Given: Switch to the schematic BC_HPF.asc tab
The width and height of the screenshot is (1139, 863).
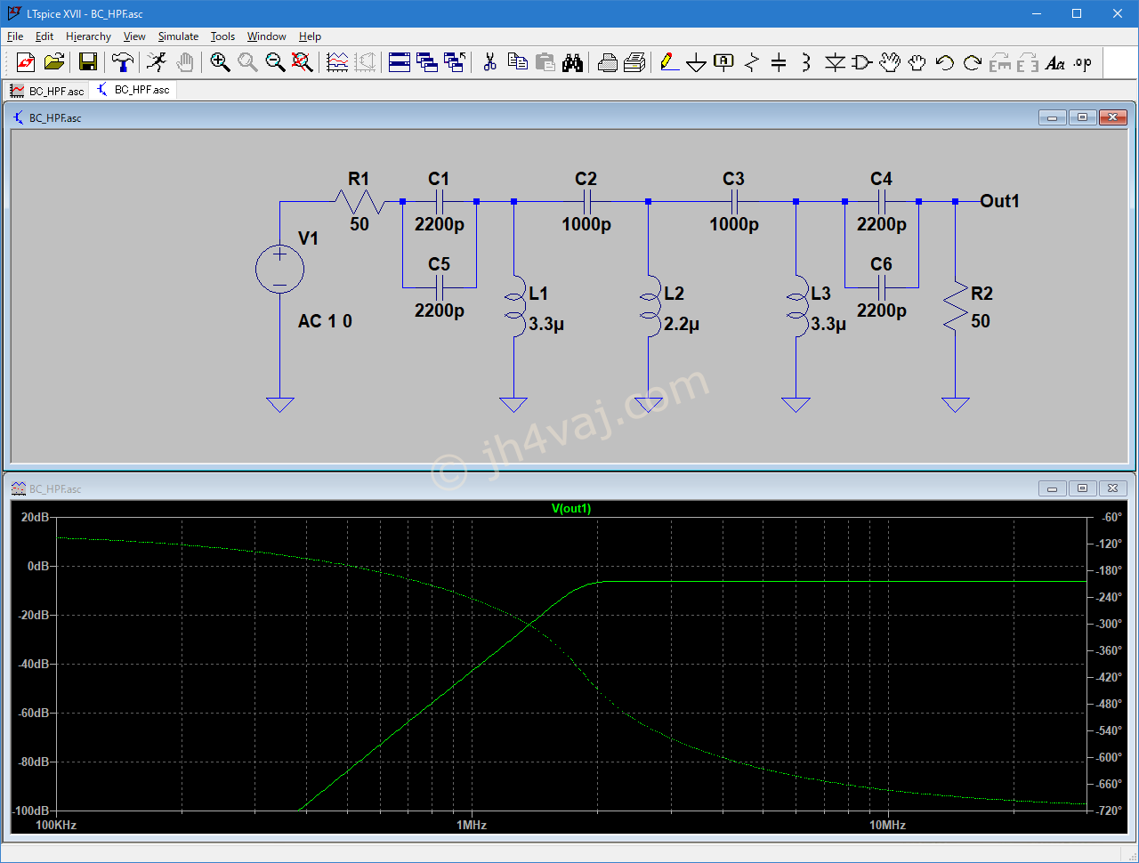Looking at the screenshot, I should pyautogui.click(x=133, y=90).
